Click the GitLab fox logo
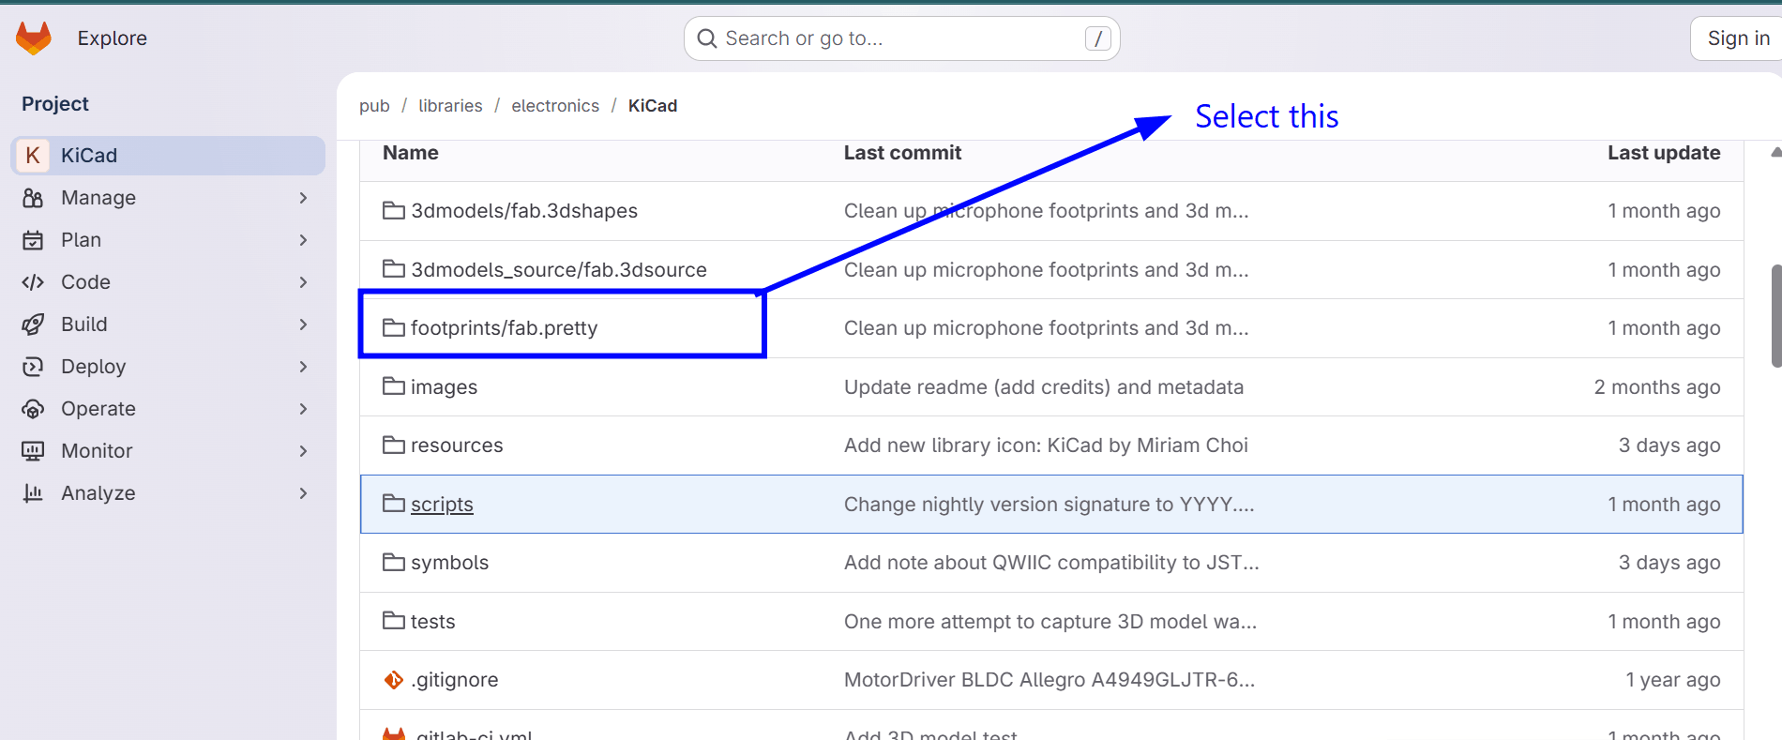Screen dimensions: 1782x740 (x=34, y=38)
